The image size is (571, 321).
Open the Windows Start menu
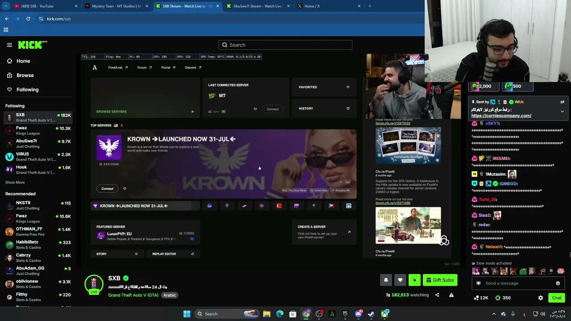[187, 314]
